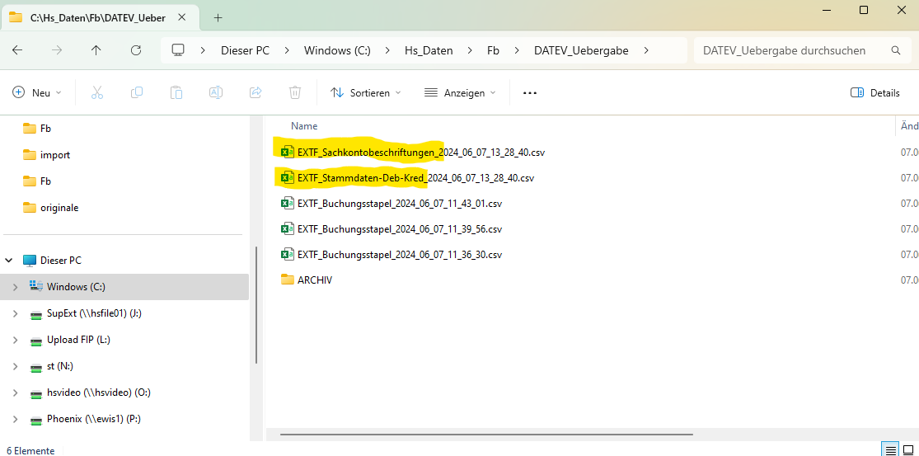Click the Cut scissors icon in toolbar
Viewport: 919px width, 456px height.
click(x=97, y=93)
